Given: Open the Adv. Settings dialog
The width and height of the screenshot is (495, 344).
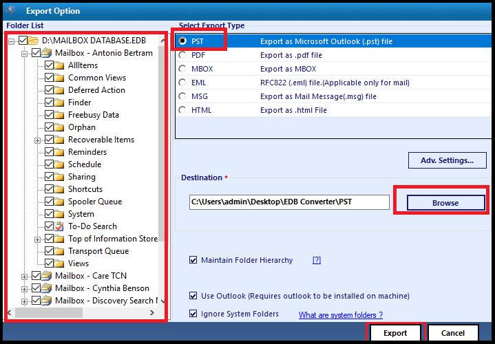Looking at the screenshot, I should [447, 160].
